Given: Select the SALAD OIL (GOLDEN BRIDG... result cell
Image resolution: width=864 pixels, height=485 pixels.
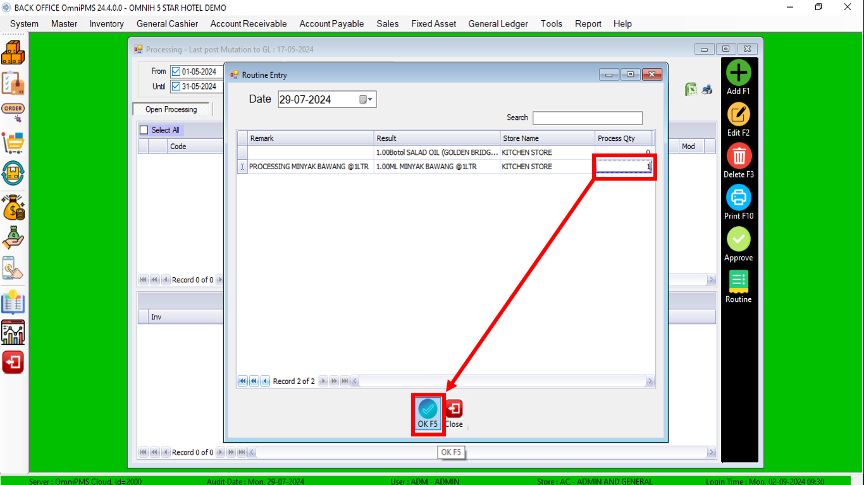Looking at the screenshot, I should 437,153.
